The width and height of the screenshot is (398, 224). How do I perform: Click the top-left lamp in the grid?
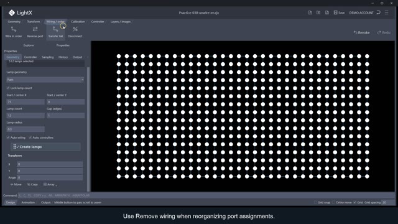[x=119, y=56]
